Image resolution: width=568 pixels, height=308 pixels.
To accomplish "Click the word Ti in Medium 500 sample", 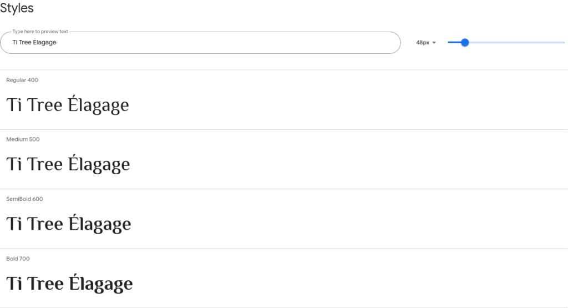I will coord(14,164).
